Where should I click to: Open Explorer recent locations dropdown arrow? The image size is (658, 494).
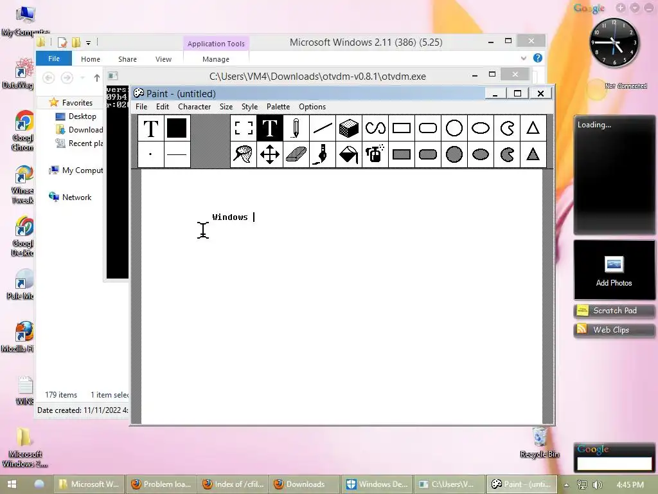(x=83, y=78)
